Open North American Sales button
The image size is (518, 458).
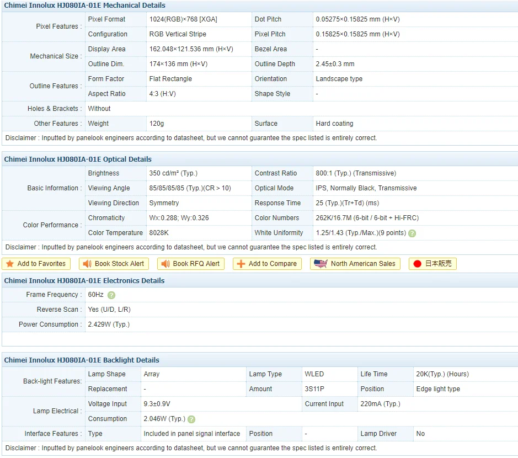coord(355,264)
